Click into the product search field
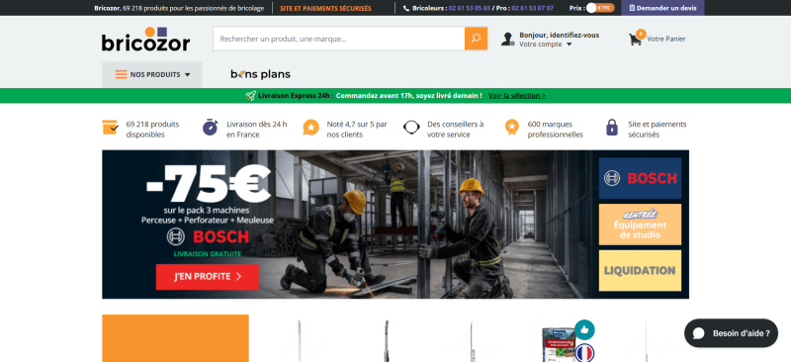Viewport: 791px width, 362px height. coord(338,39)
